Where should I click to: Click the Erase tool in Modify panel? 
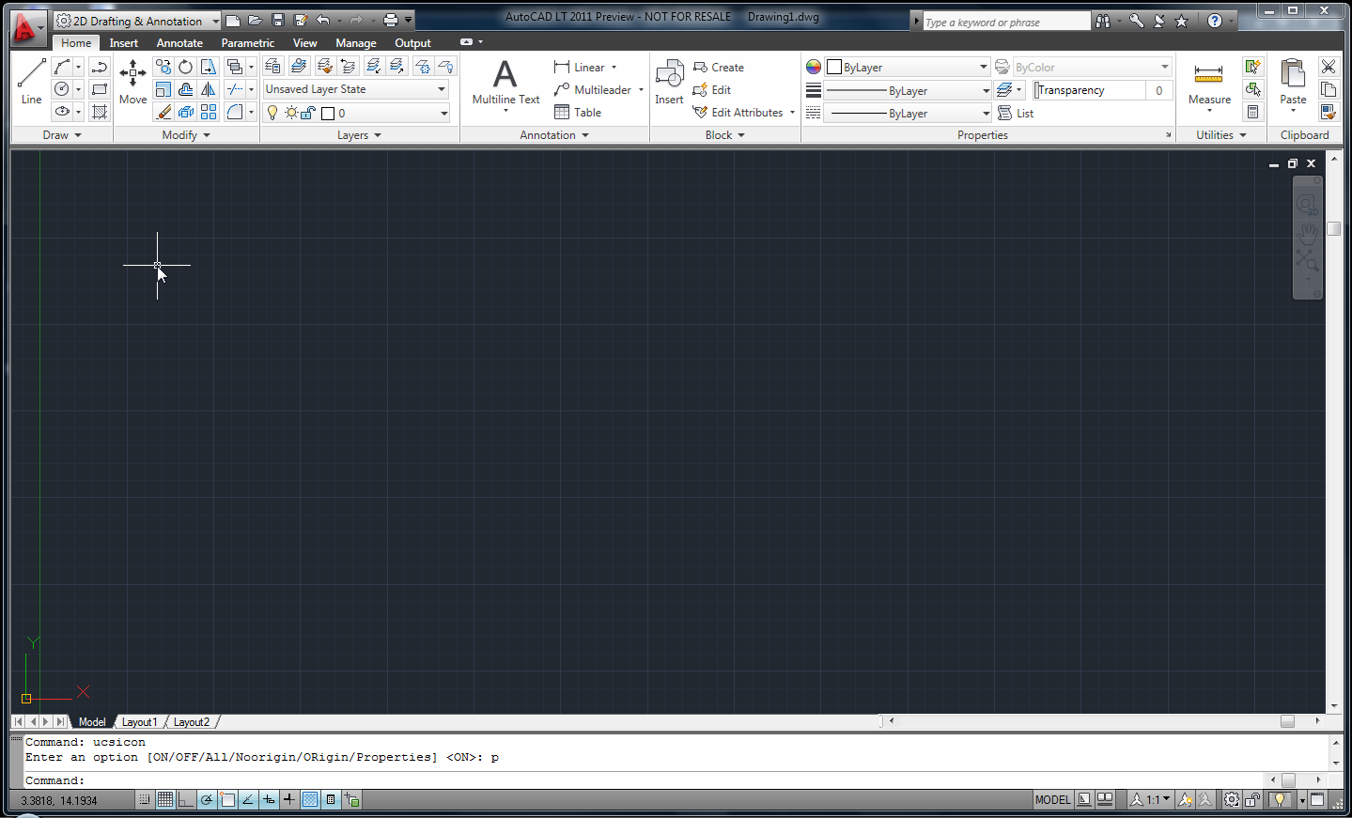pos(164,111)
